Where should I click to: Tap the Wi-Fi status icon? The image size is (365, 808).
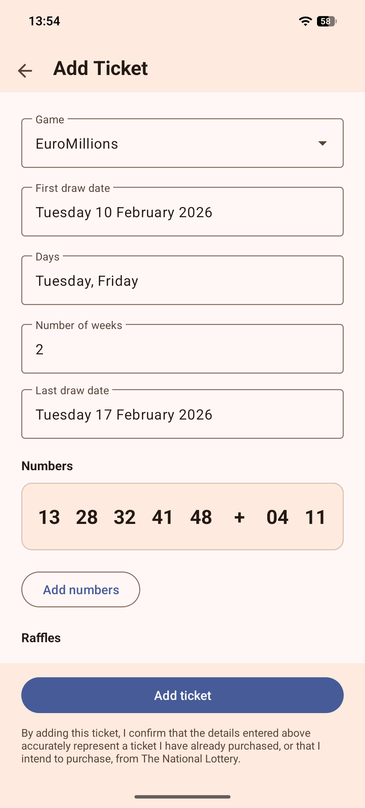(305, 21)
